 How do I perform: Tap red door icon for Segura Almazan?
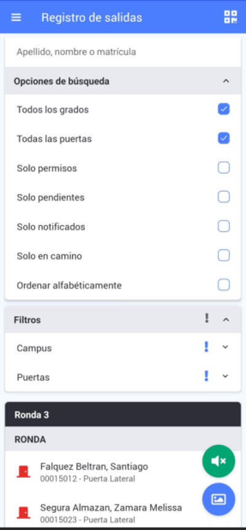coord(23,513)
